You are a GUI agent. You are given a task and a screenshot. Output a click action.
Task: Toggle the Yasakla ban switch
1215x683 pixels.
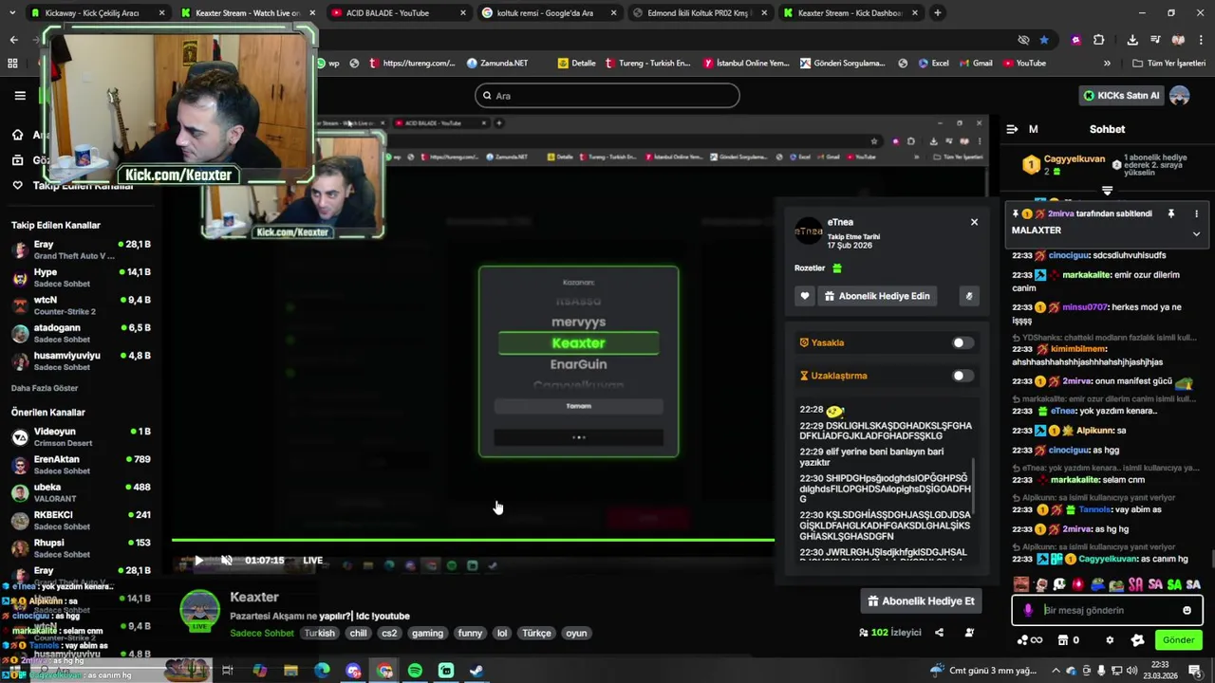pyautogui.click(x=963, y=342)
